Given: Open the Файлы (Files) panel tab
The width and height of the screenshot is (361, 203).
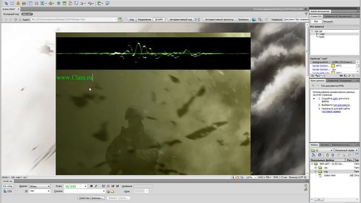Looking at the screenshot, I should 314,145.
